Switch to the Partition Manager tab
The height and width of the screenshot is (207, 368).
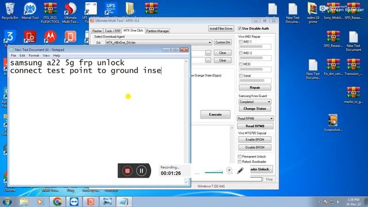pos(158,31)
